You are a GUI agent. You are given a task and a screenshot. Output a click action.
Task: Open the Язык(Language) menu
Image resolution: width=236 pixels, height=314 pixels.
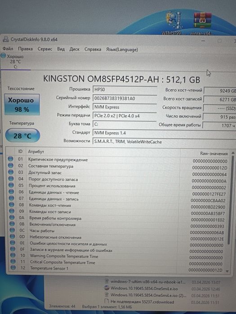(x=122, y=49)
